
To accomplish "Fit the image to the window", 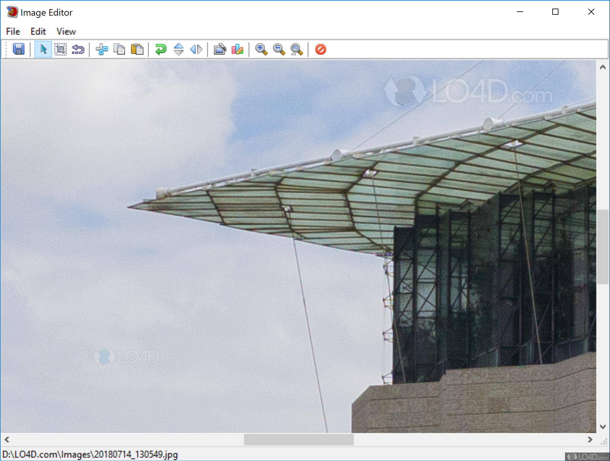I will tap(296, 49).
